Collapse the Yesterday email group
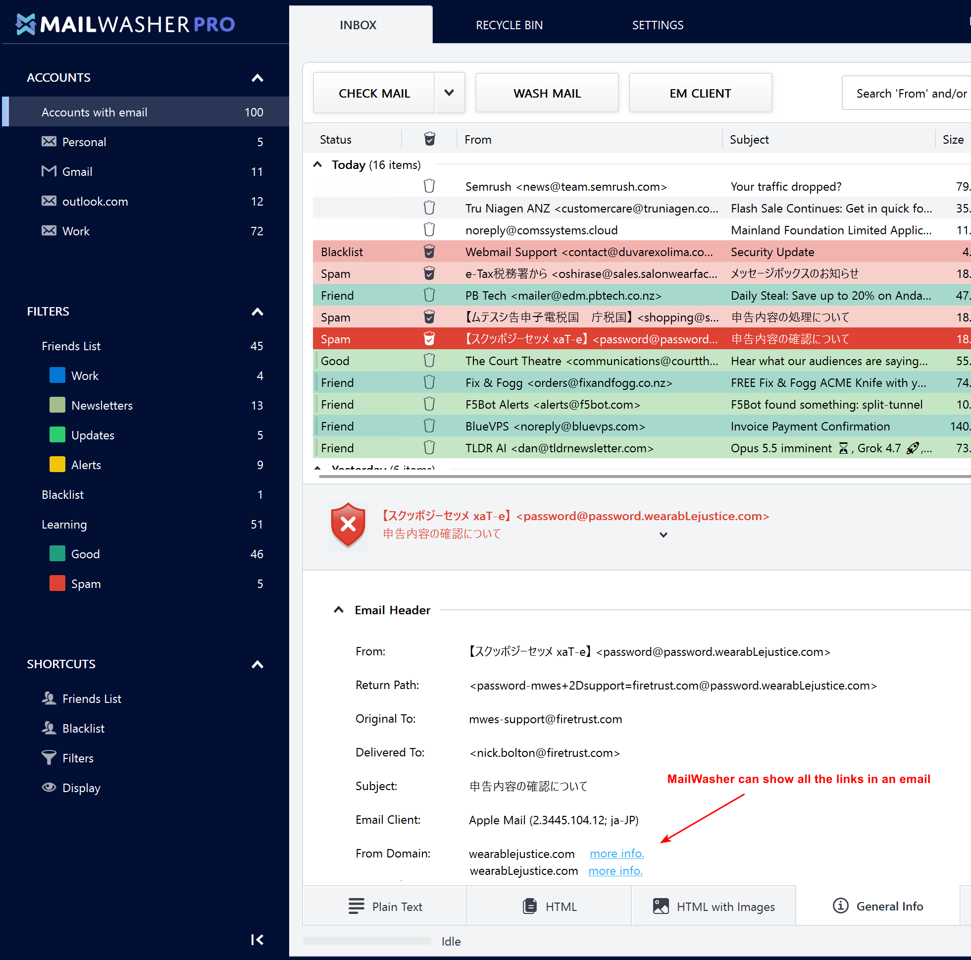Image resolution: width=971 pixels, height=960 pixels. [317, 468]
